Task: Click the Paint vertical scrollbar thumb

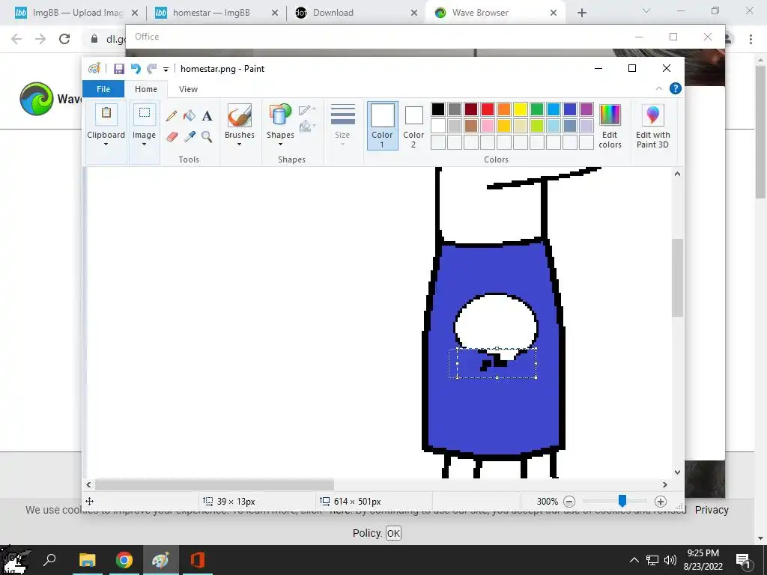Action: point(677,278)
